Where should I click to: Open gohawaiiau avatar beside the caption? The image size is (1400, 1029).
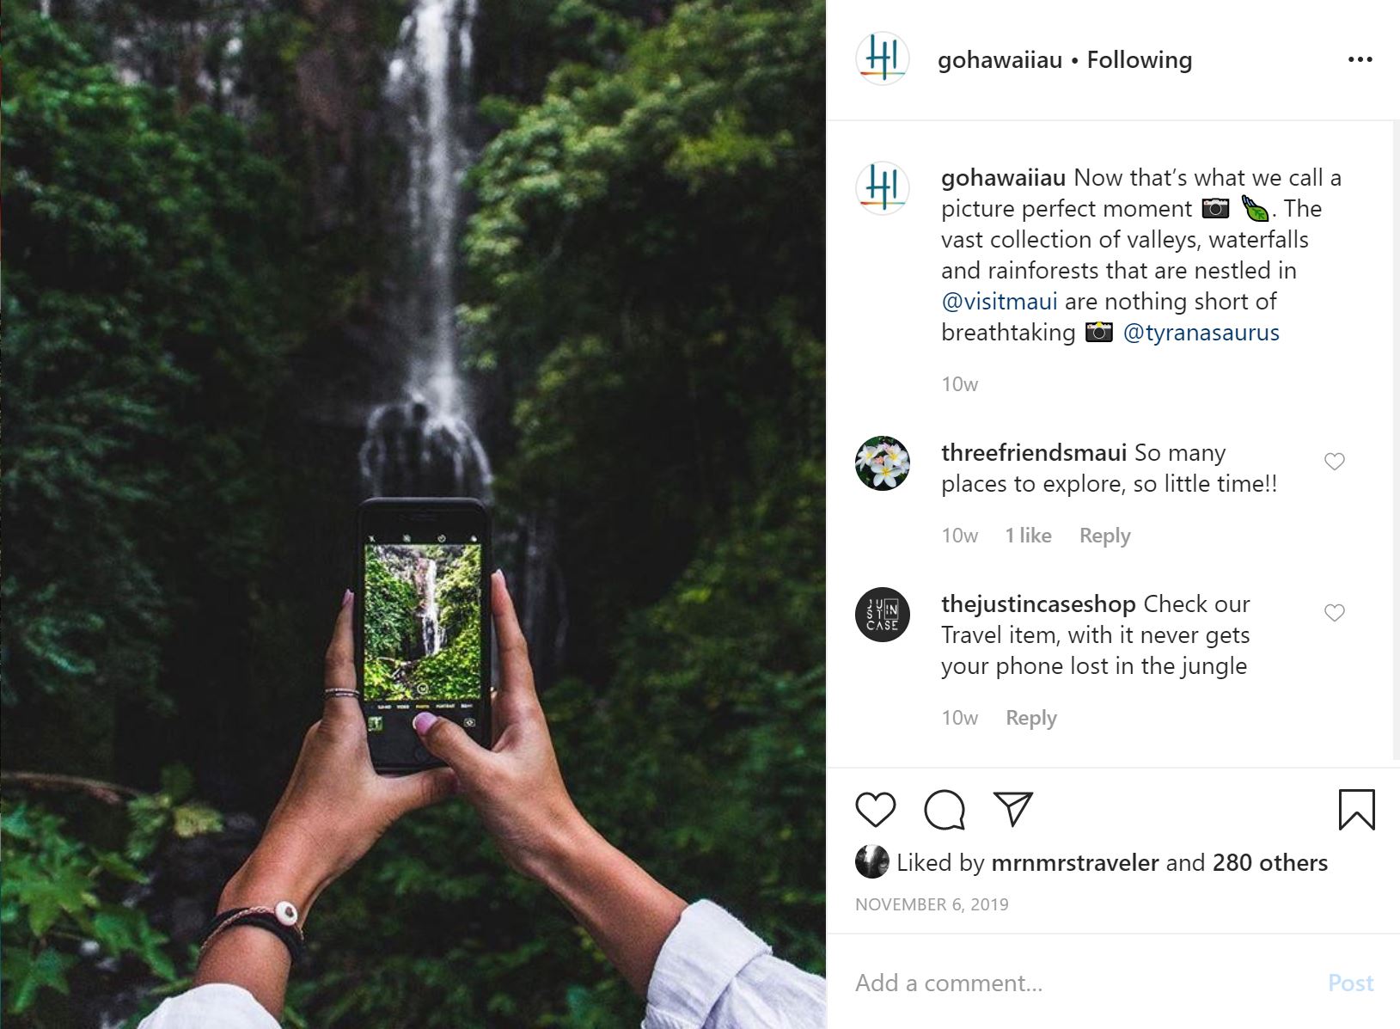tap(883, 188)
